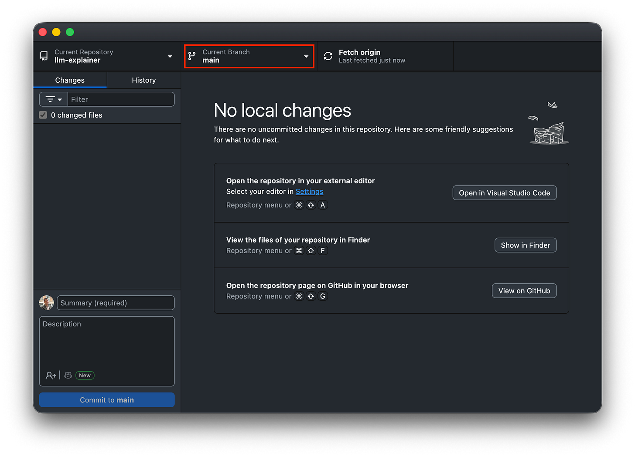Switch to the History tab

(x=144, y=80)
